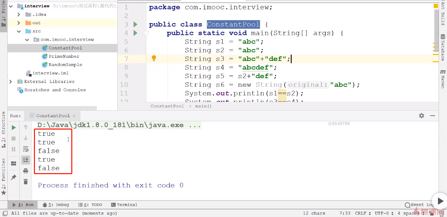
Task: Click the restore layout icon in the Run toolbar
Action: tap(14, 163)
